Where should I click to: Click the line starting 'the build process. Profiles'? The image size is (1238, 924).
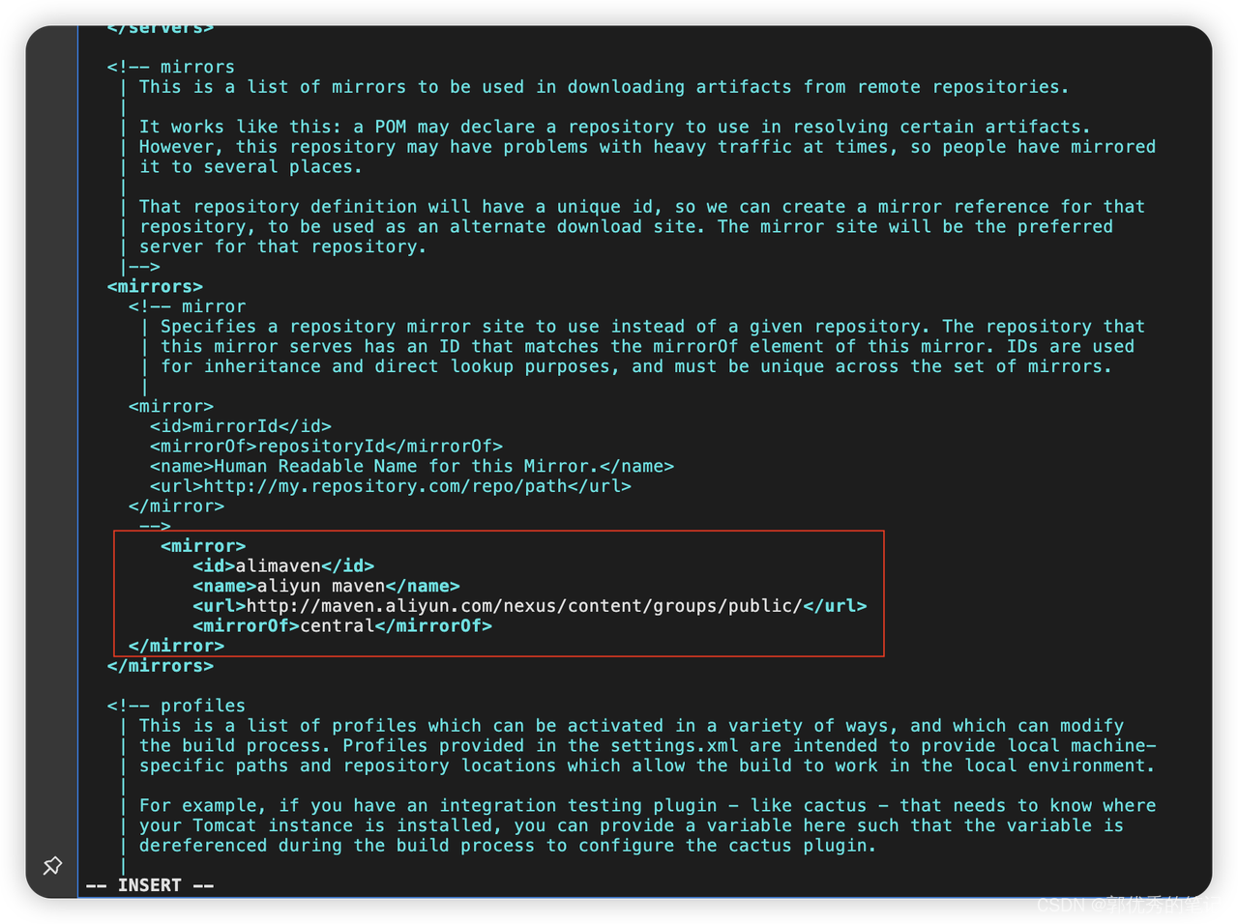click(647, 746)
